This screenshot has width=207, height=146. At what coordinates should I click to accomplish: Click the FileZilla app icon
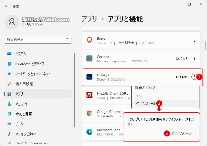coord(89,95)
